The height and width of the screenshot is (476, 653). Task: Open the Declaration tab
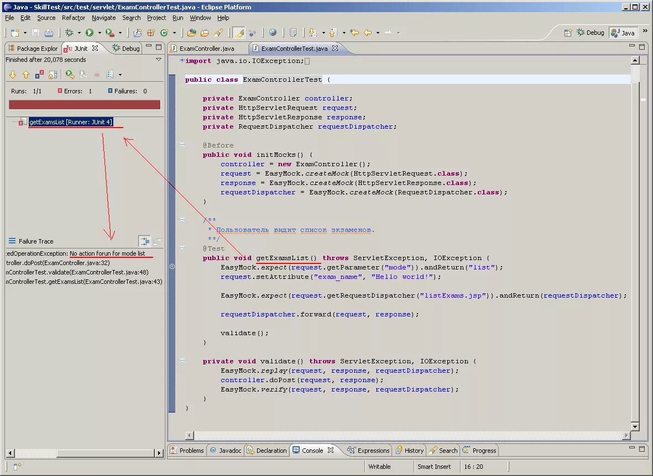267,451
